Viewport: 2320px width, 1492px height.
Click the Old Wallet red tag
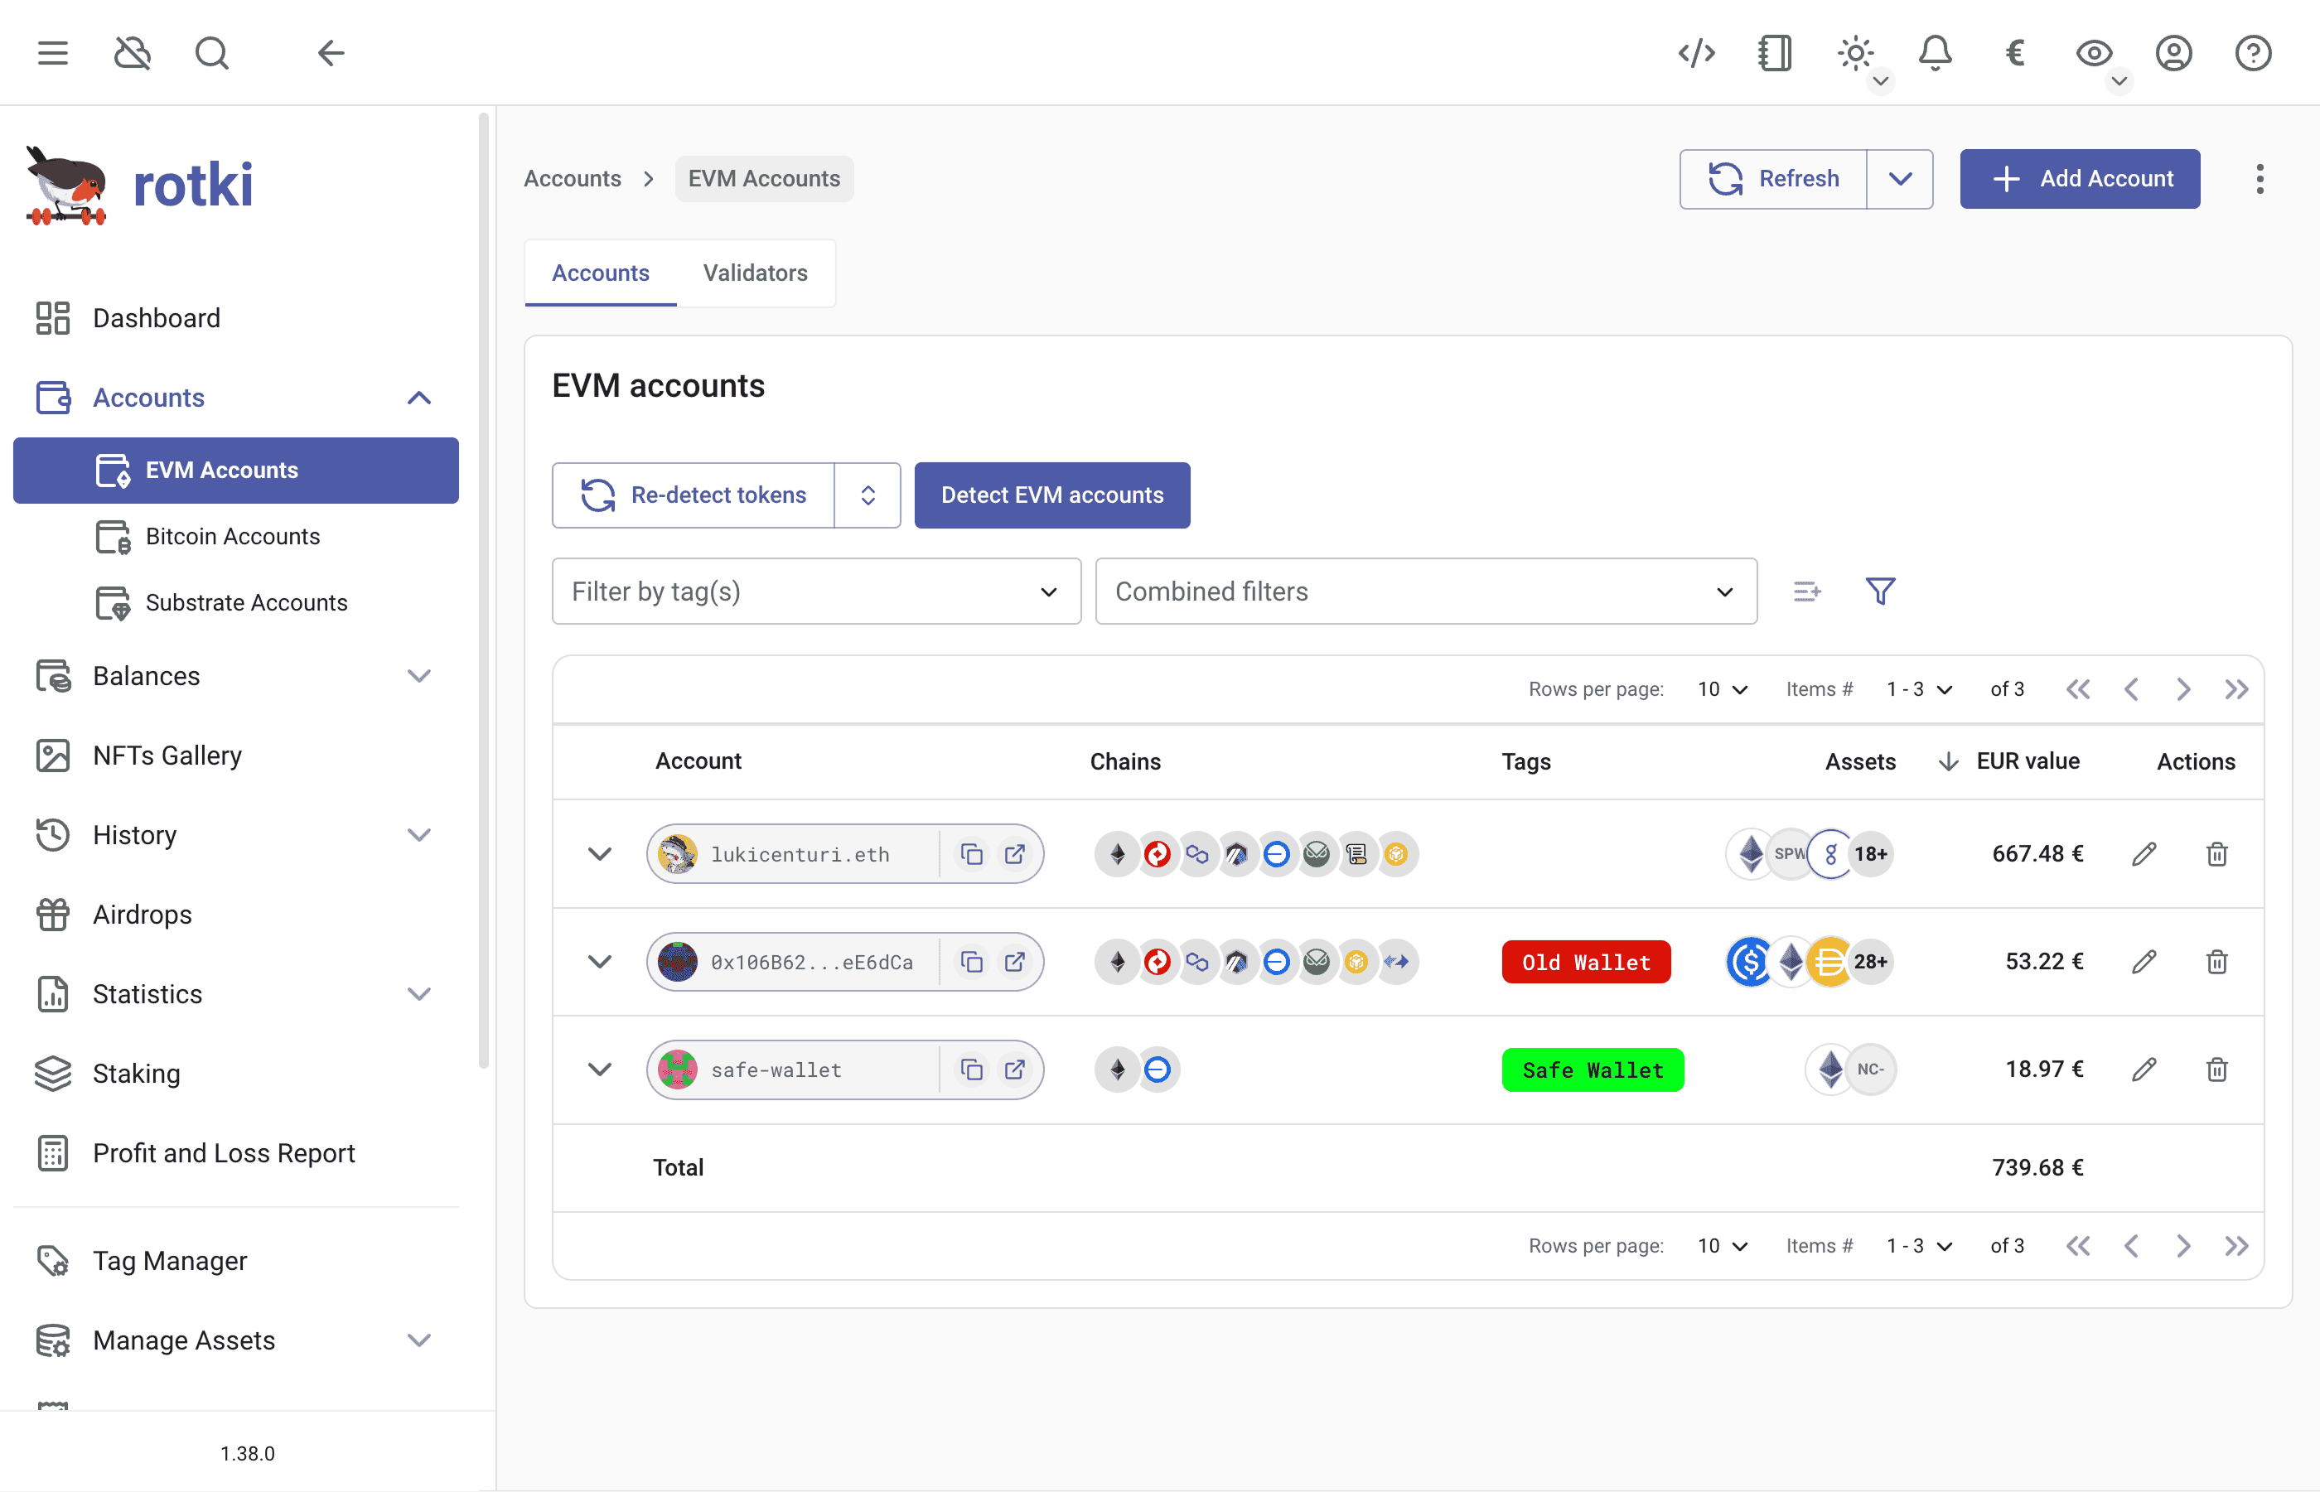1586,962
